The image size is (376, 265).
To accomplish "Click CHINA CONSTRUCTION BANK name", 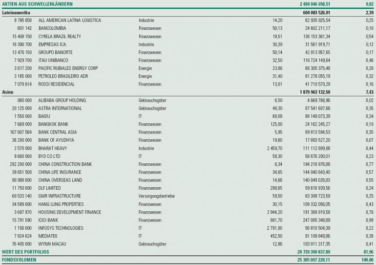I will click(x=65, y=164).
